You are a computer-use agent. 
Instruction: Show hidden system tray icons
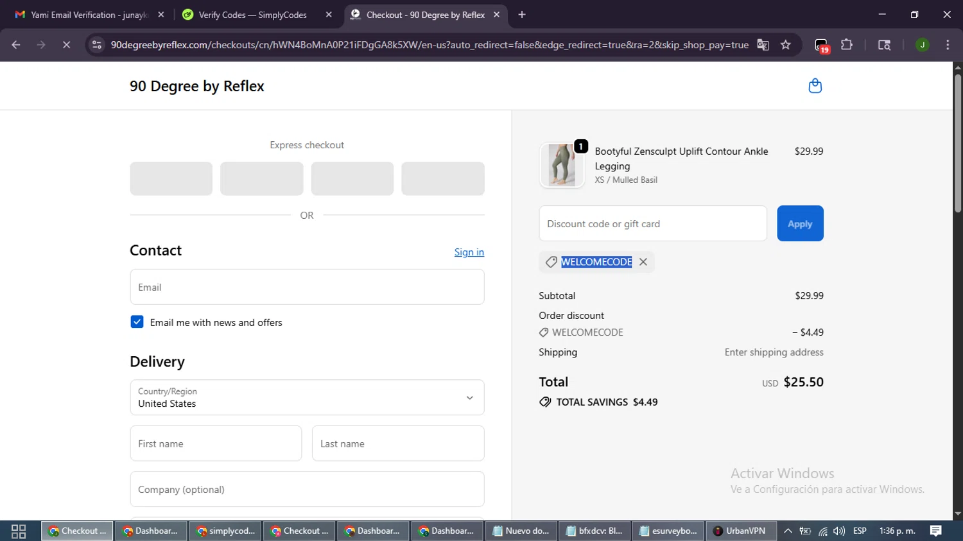click(x=788, y=531)
